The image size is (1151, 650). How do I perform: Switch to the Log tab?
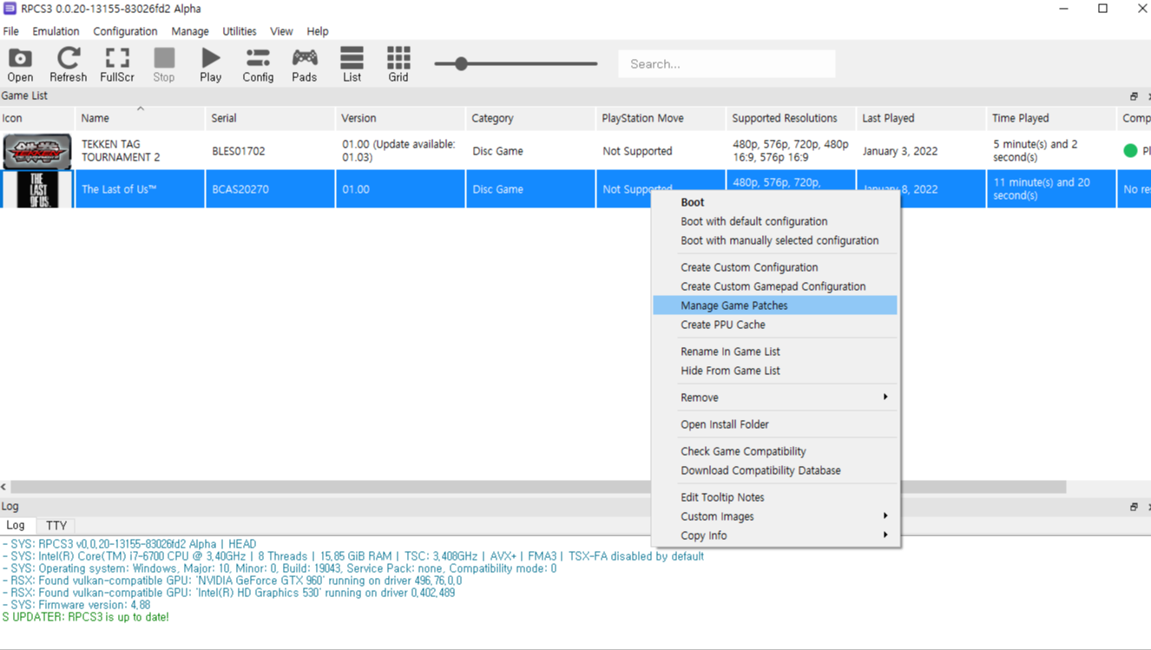[x=16, y=525]
